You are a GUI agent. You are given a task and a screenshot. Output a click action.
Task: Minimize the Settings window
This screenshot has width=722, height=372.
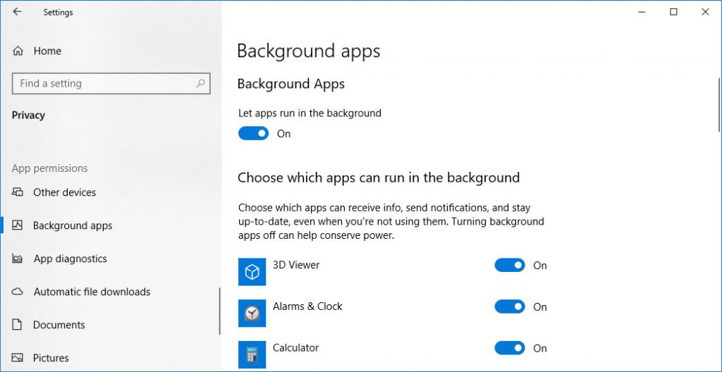click(x=642, y=13)
